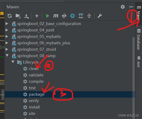Viewport: 142px width, 119px height.
Task: Hide the Maven tool window
Action: [x=131, y=7]
